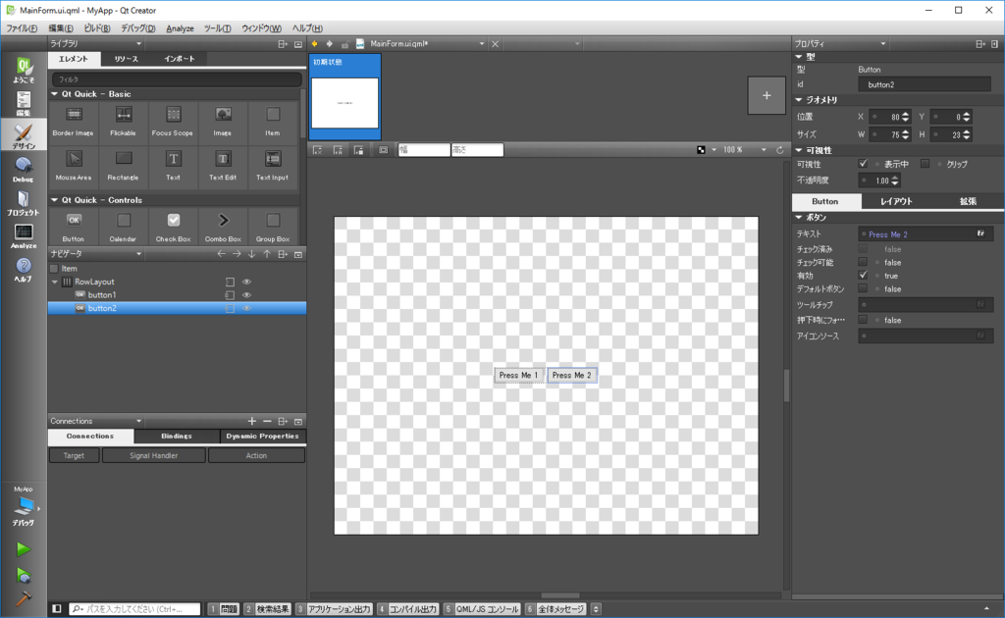Open the Connections panel dropdown
Screen dimensions: 1005x618
coord(139,421)
